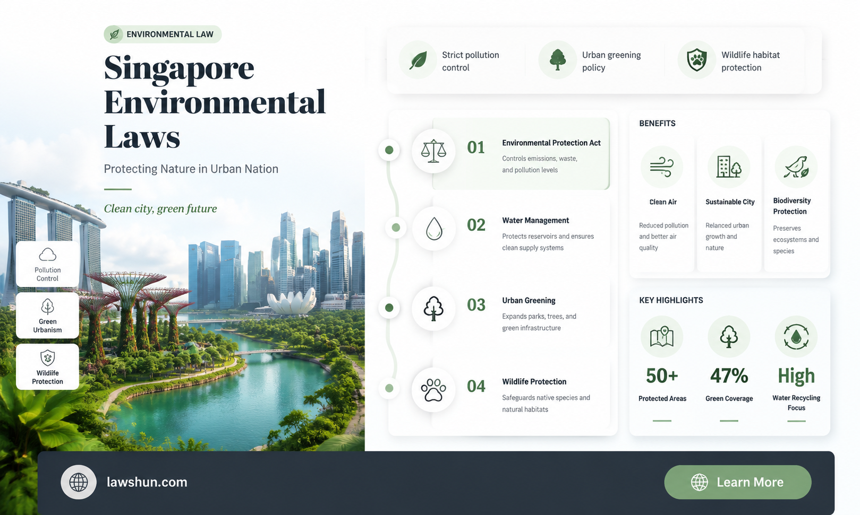This screenshot has width=860, height=515.
Task: Click the Protects reservoirs description text
Action: (x=548, y=242)
